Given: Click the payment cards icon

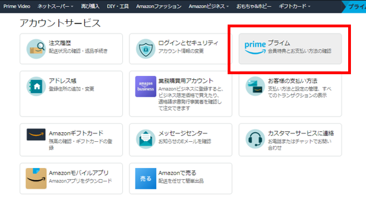Looking at the screenshot, I should point(255,86).
